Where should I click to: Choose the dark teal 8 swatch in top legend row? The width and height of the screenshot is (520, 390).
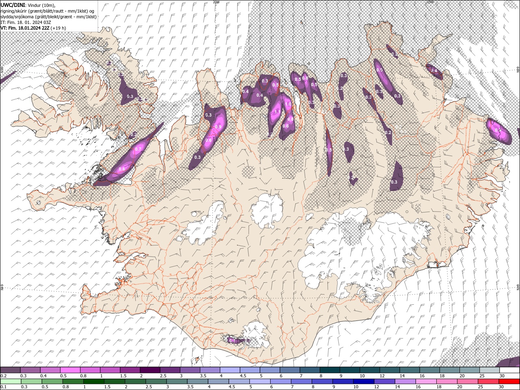click(329, 370)
